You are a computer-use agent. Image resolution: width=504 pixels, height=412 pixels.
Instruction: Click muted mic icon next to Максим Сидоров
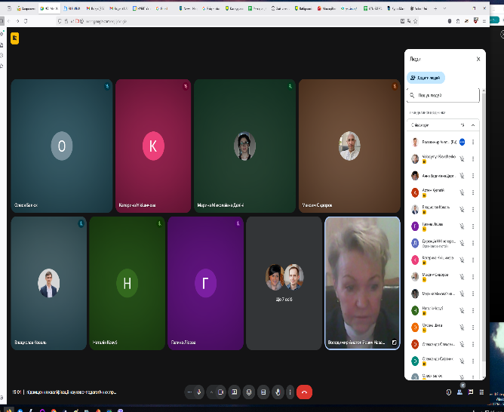462,277
